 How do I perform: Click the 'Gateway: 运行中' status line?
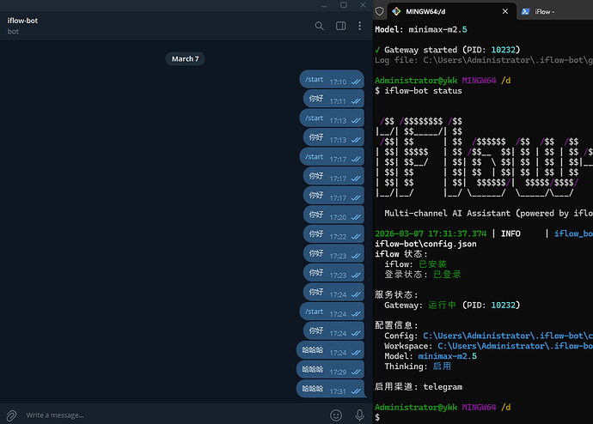452,305
